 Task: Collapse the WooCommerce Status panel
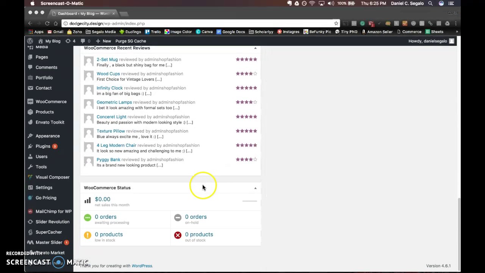click(255, 188)
